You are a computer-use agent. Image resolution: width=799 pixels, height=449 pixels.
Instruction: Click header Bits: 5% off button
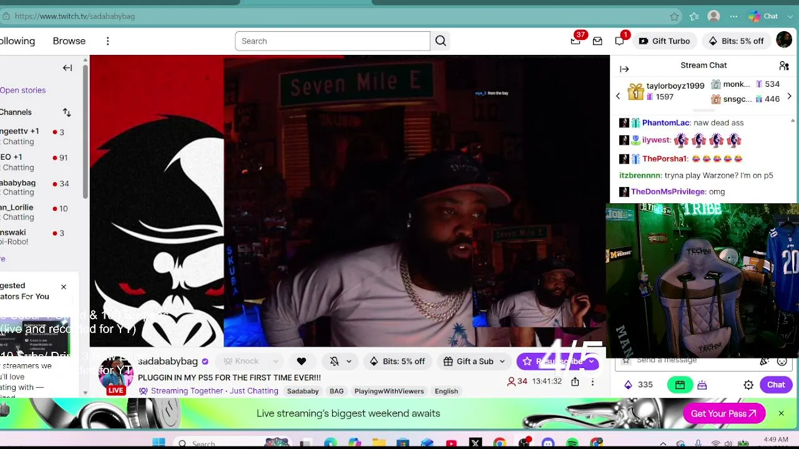[736, 41]
